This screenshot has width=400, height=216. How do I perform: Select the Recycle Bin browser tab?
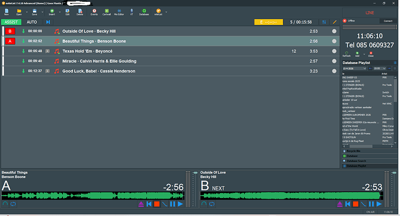(x=370, y=151)
